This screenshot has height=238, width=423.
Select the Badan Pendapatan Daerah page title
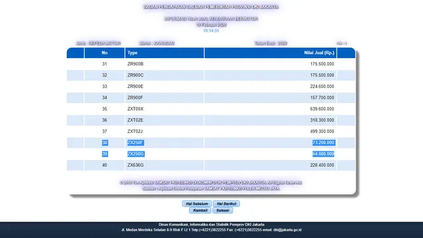pyautogui.click(x=211, y=7)
